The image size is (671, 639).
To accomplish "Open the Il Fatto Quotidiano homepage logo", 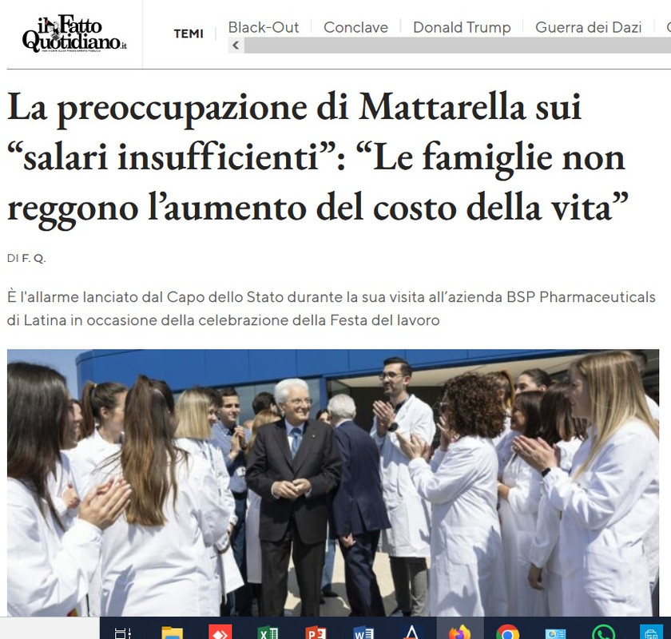I will pos(74,34).
